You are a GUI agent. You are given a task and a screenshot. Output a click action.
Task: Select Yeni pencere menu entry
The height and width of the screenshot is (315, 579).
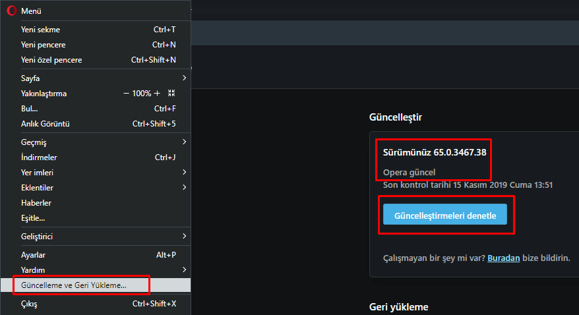click(x=96, y=45)
